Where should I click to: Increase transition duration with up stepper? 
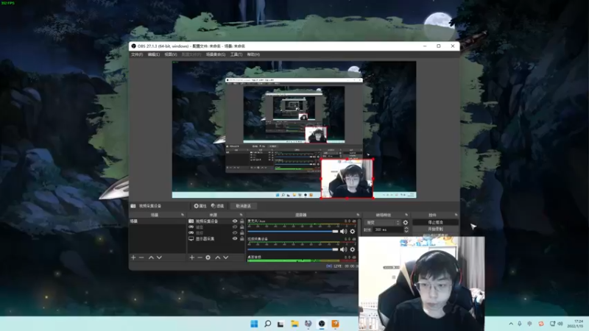pos(406,228)
